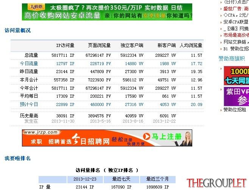Select the 最近七天 ranking column header
This screenshot has height=190, width=249.
pos(121,179)
